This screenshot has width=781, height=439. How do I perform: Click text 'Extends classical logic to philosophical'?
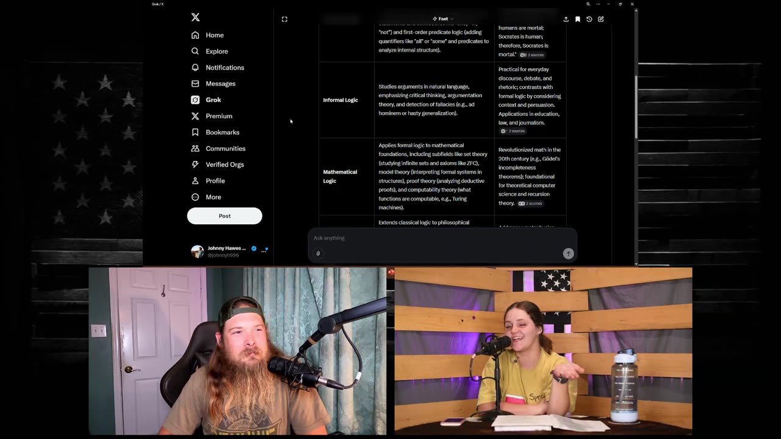coord(423,223)
